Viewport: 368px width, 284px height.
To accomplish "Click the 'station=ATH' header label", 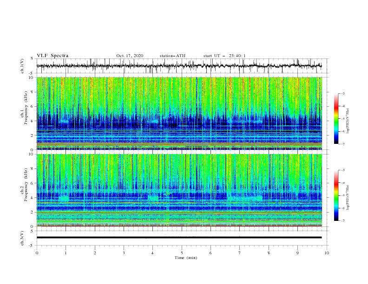I will 172,56.
